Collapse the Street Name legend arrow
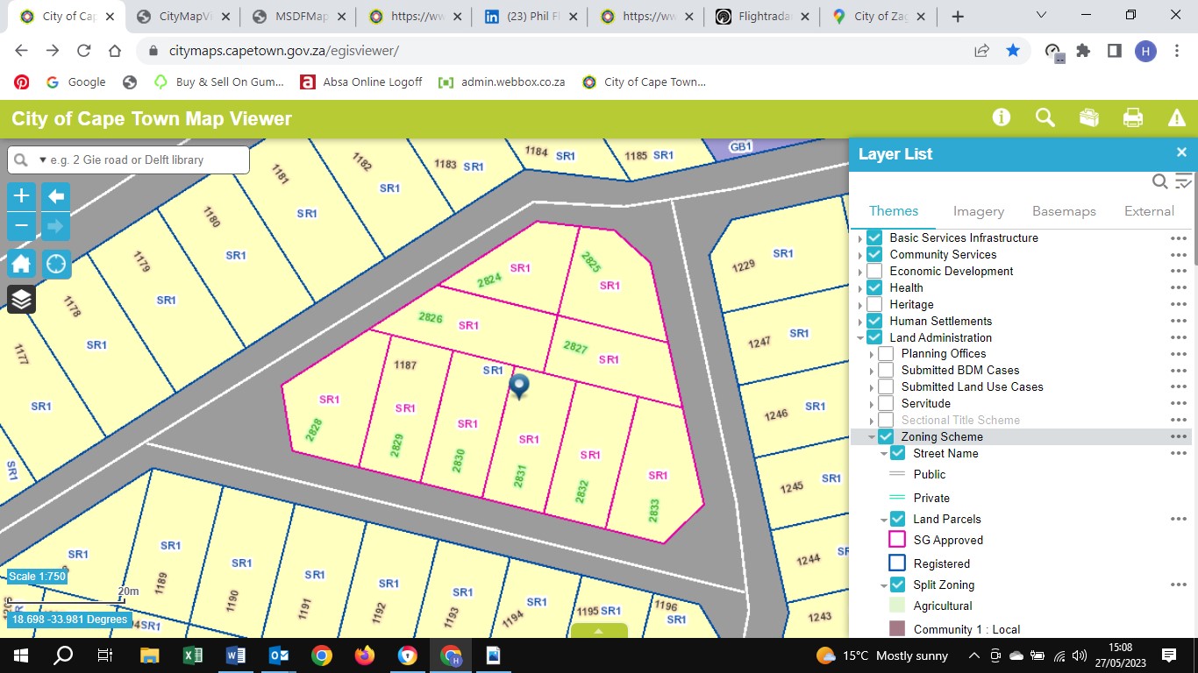 [x=883, y=454]
